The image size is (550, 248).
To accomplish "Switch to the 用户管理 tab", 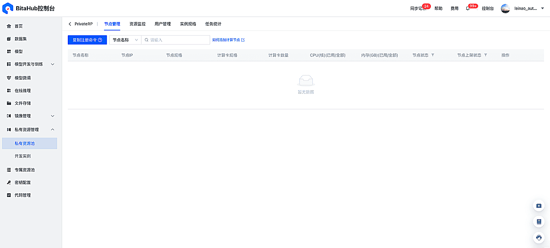I will coord(163,24).
